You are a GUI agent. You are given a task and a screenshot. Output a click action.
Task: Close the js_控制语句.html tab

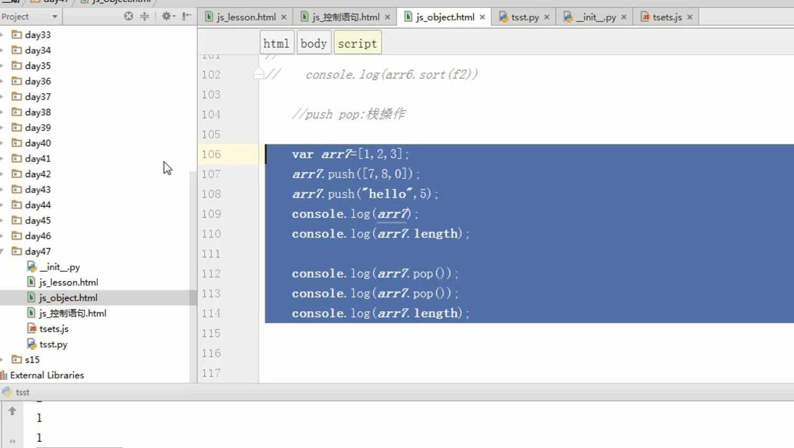388,17
